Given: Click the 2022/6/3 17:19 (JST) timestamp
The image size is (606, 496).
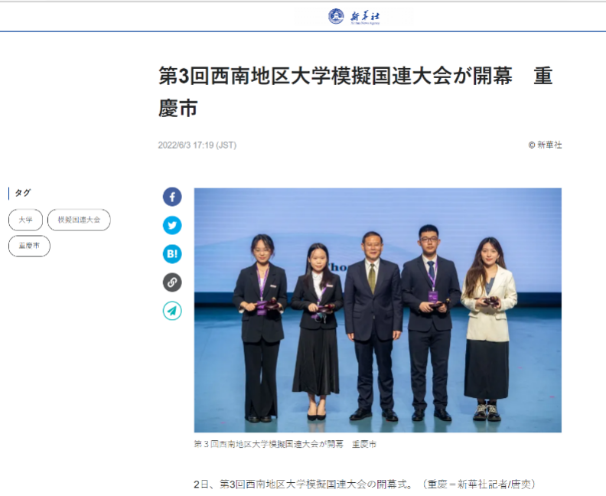Looking at the screenshot, I should tap(197, 145).
